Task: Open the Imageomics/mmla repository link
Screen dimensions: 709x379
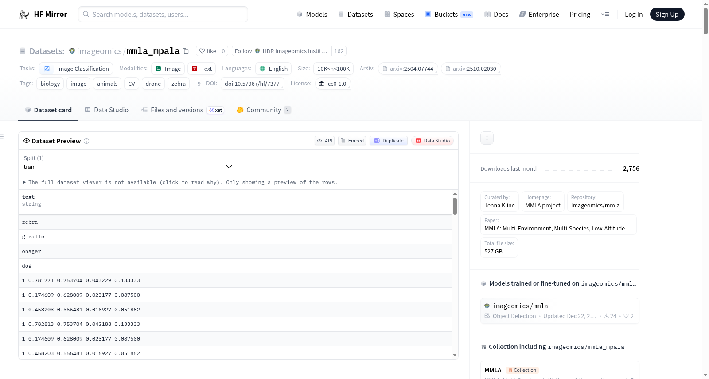Action: tap(596, 205)
